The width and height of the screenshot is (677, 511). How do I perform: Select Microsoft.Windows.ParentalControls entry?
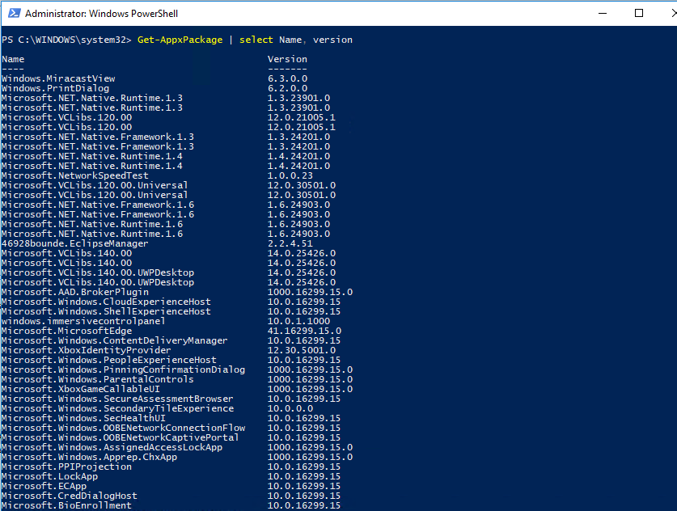point(98,379)
